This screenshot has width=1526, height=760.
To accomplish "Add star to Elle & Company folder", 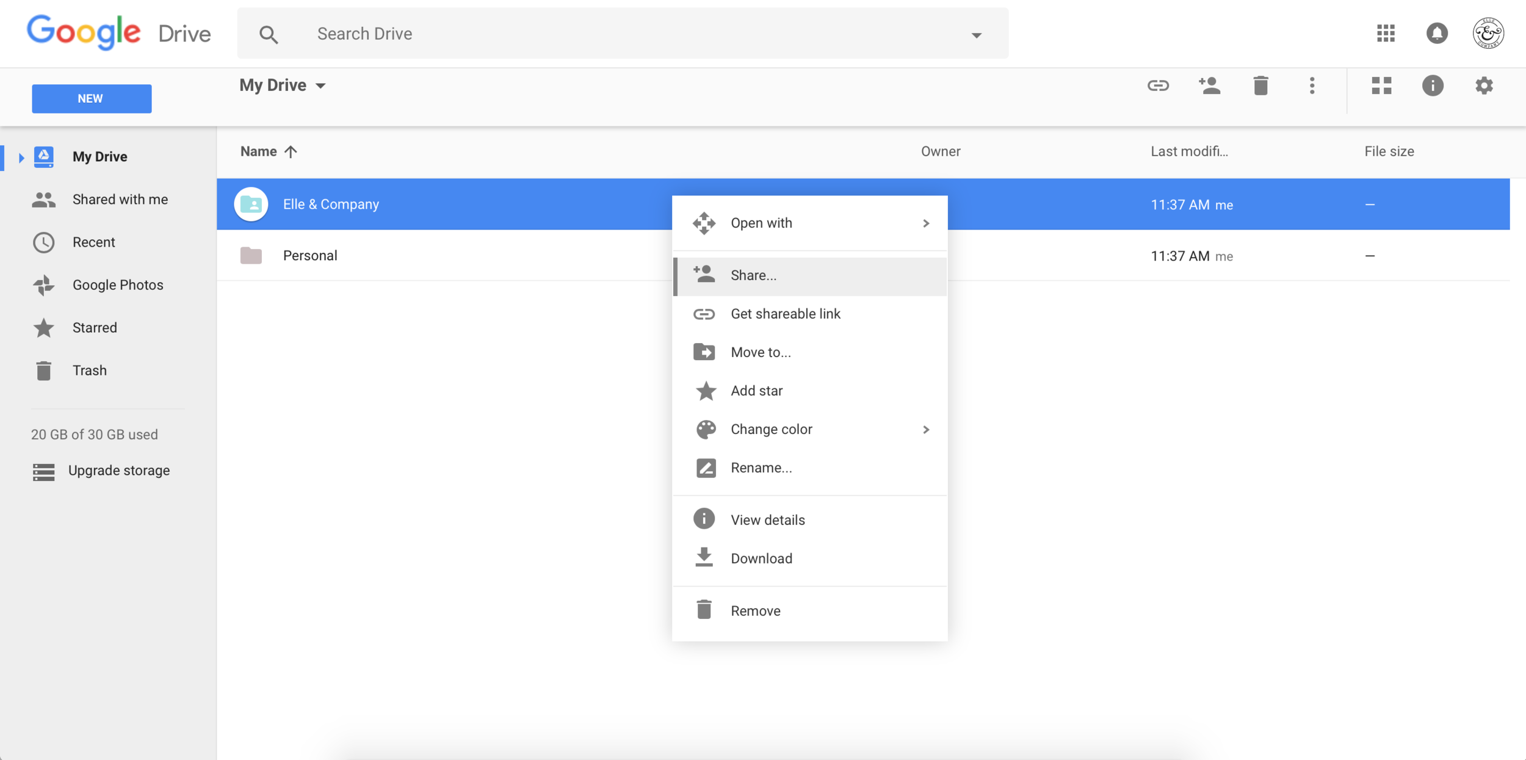I will 756,391.
